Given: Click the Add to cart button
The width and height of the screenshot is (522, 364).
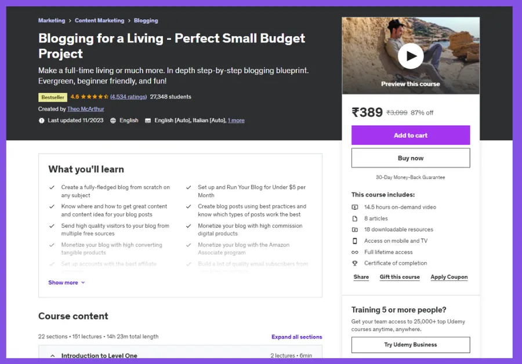Looking at the screenshot, I should point(411,135).
